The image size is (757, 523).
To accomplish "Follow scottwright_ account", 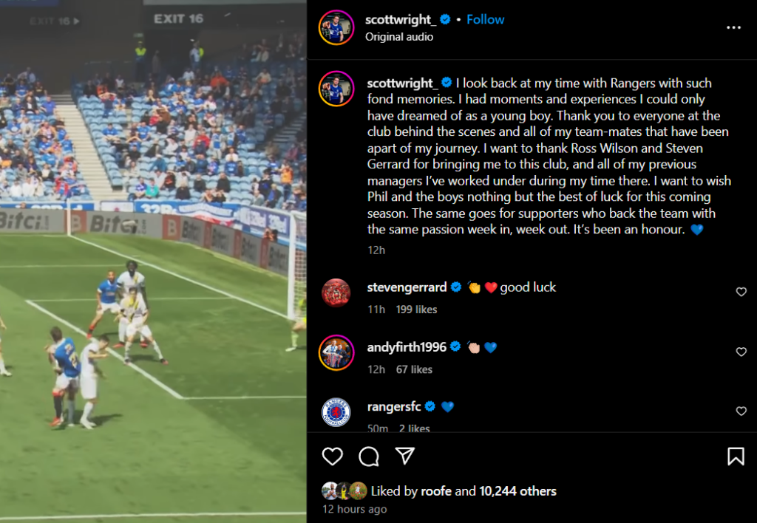I will (485, 19).
